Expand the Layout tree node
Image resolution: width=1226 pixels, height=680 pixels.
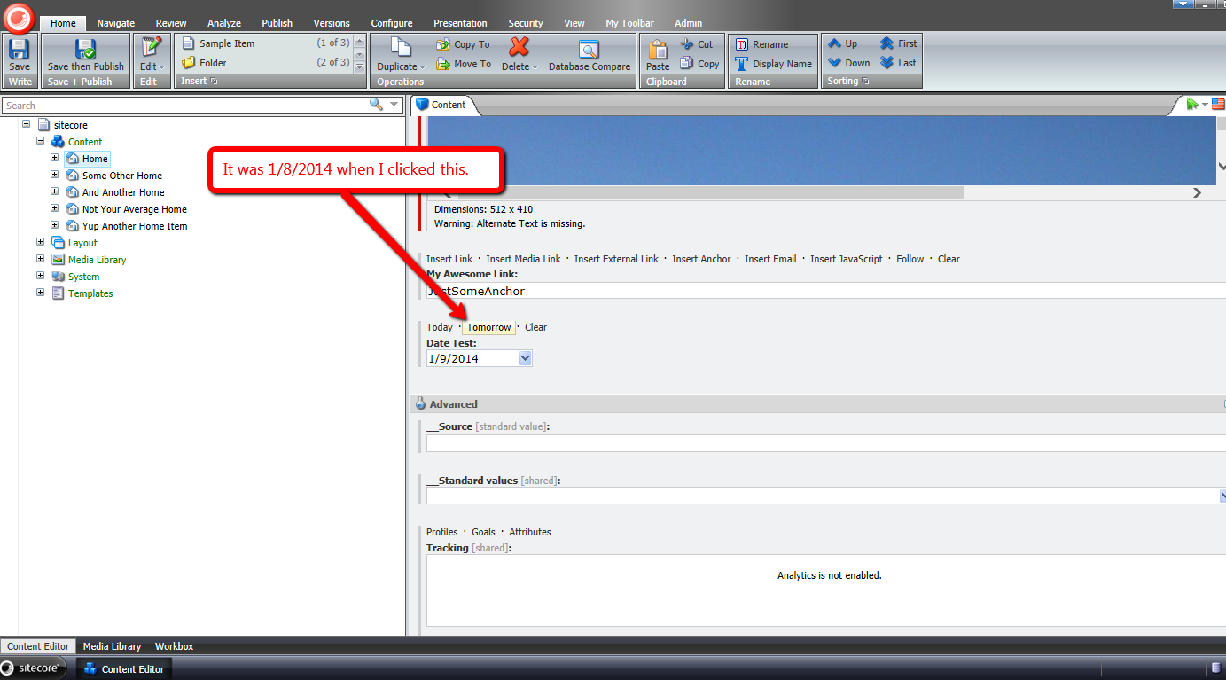tap(40, 242)
